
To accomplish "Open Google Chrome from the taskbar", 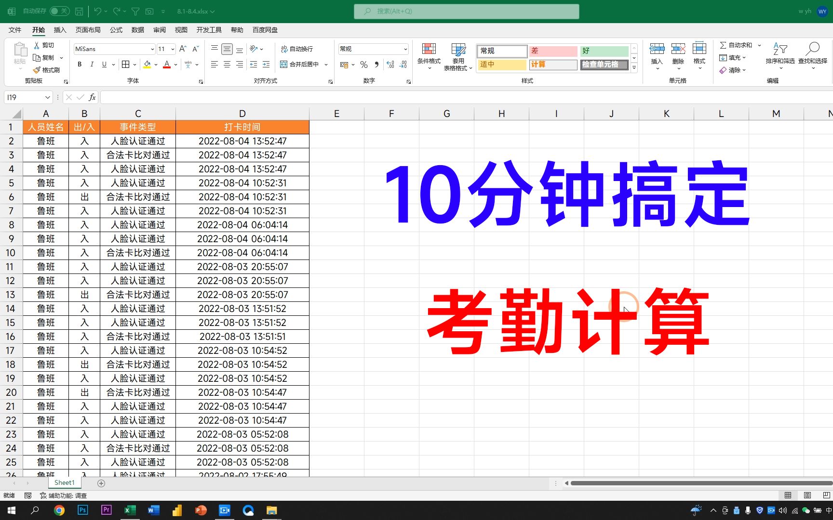I will coord(59,510).
